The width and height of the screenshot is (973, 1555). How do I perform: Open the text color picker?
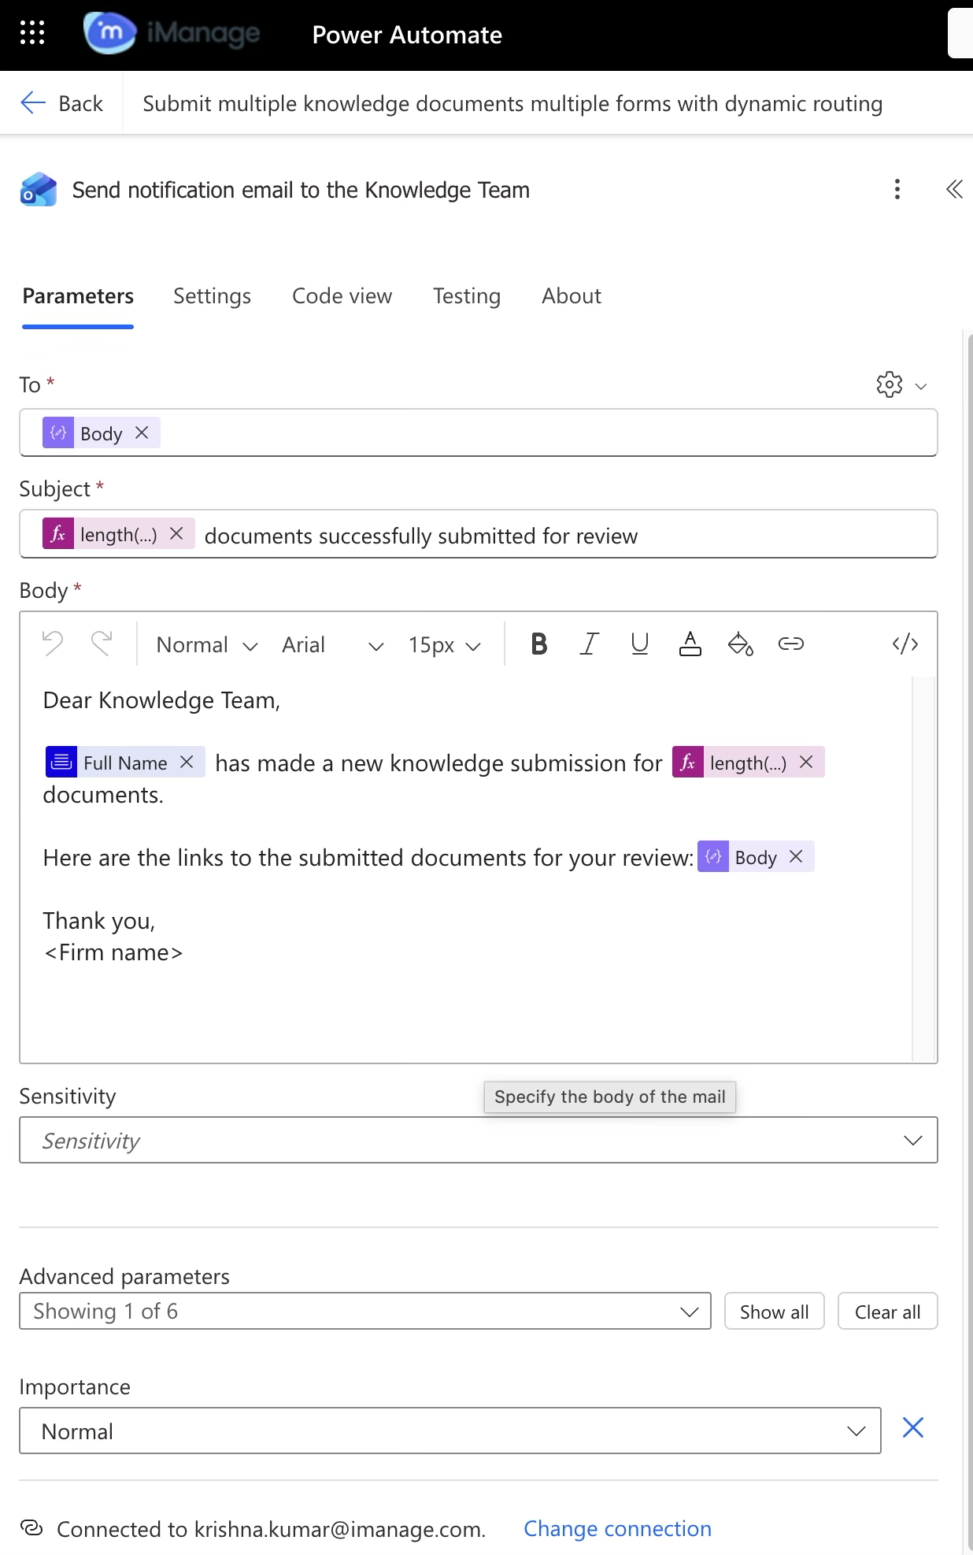(x=690, y=644)
